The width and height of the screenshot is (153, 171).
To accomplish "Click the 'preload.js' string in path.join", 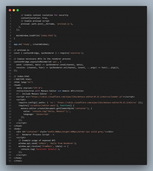I will pos(63,24).
